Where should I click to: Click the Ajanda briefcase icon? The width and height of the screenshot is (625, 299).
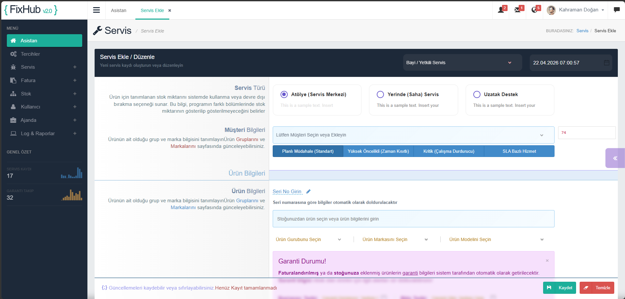pyautogui.click(x=13, y=120)
